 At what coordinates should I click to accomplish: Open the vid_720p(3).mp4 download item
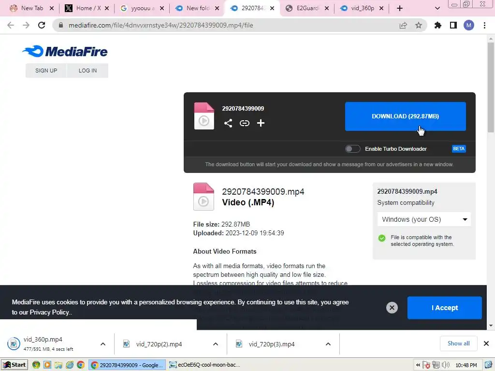[272, 344]
